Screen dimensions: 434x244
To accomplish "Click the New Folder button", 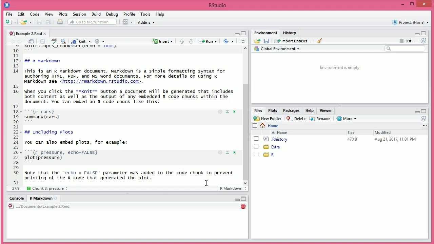I will point(268,119).
